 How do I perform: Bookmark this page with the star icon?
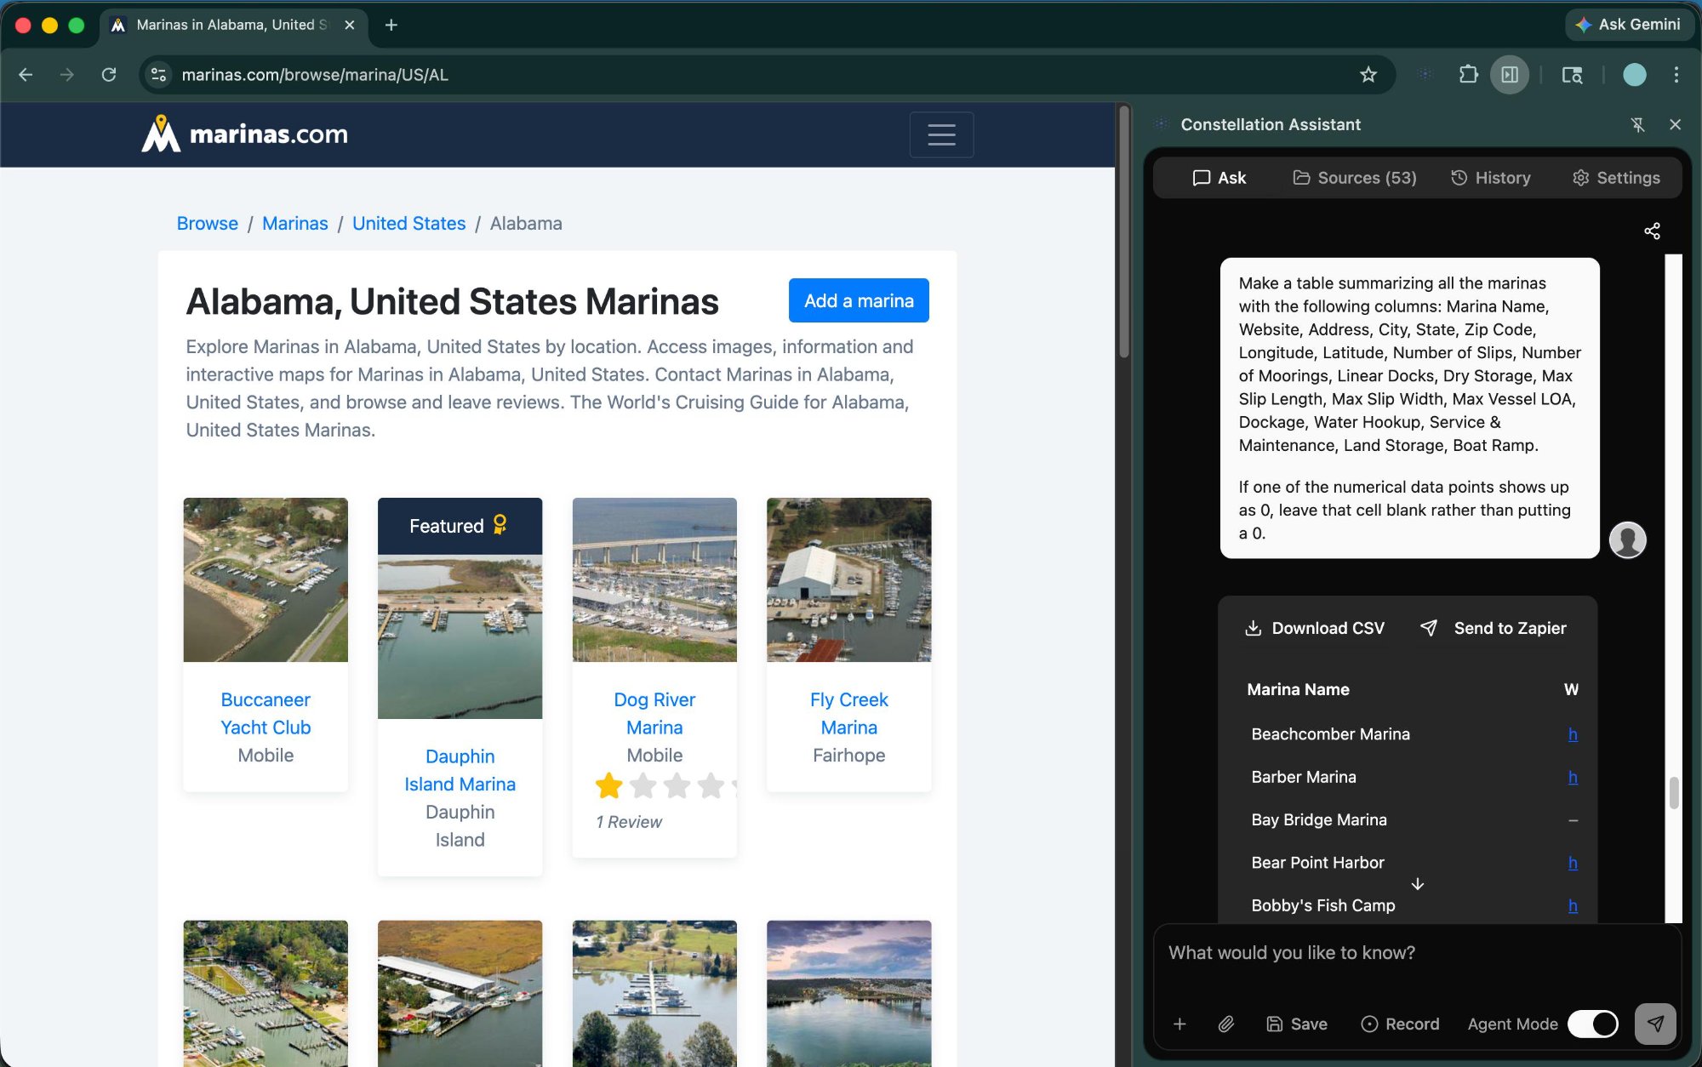pyautogui.click(x=1368, y=75)
